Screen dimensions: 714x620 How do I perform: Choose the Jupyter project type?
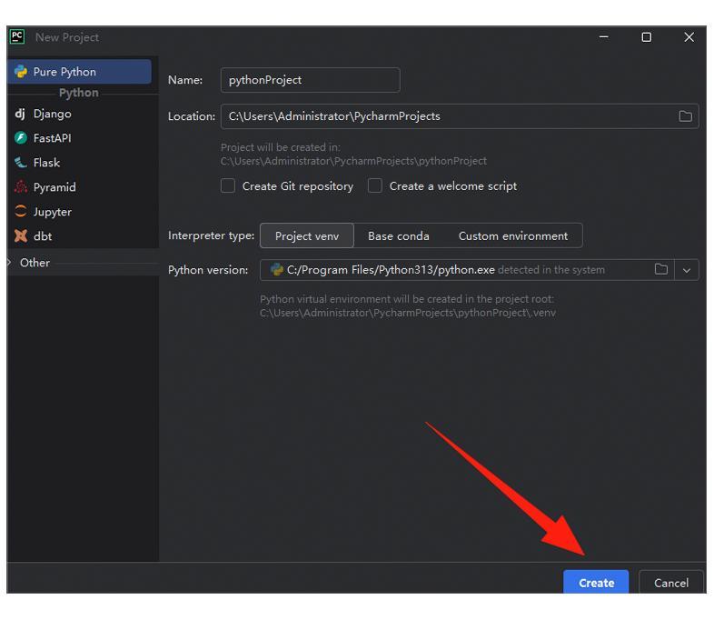52,212
